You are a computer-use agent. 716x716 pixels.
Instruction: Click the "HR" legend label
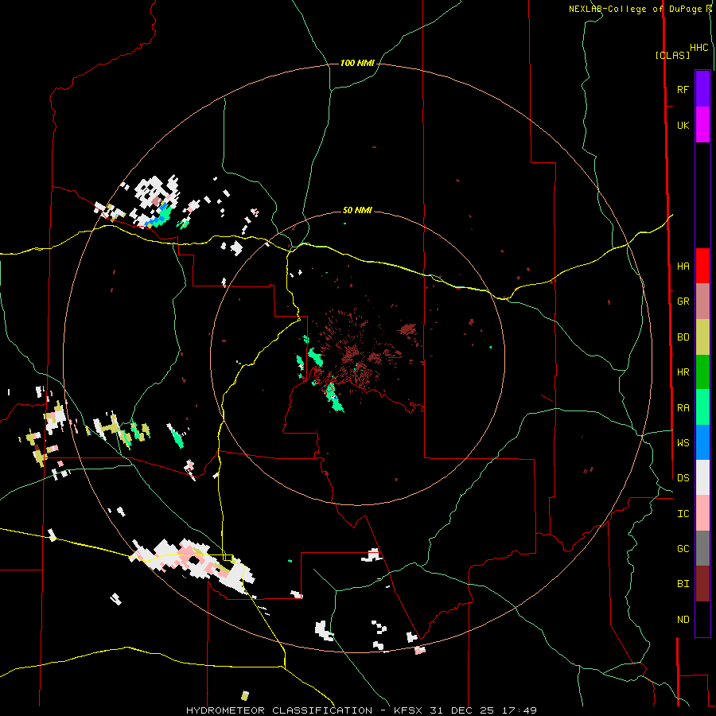[683, 372]
